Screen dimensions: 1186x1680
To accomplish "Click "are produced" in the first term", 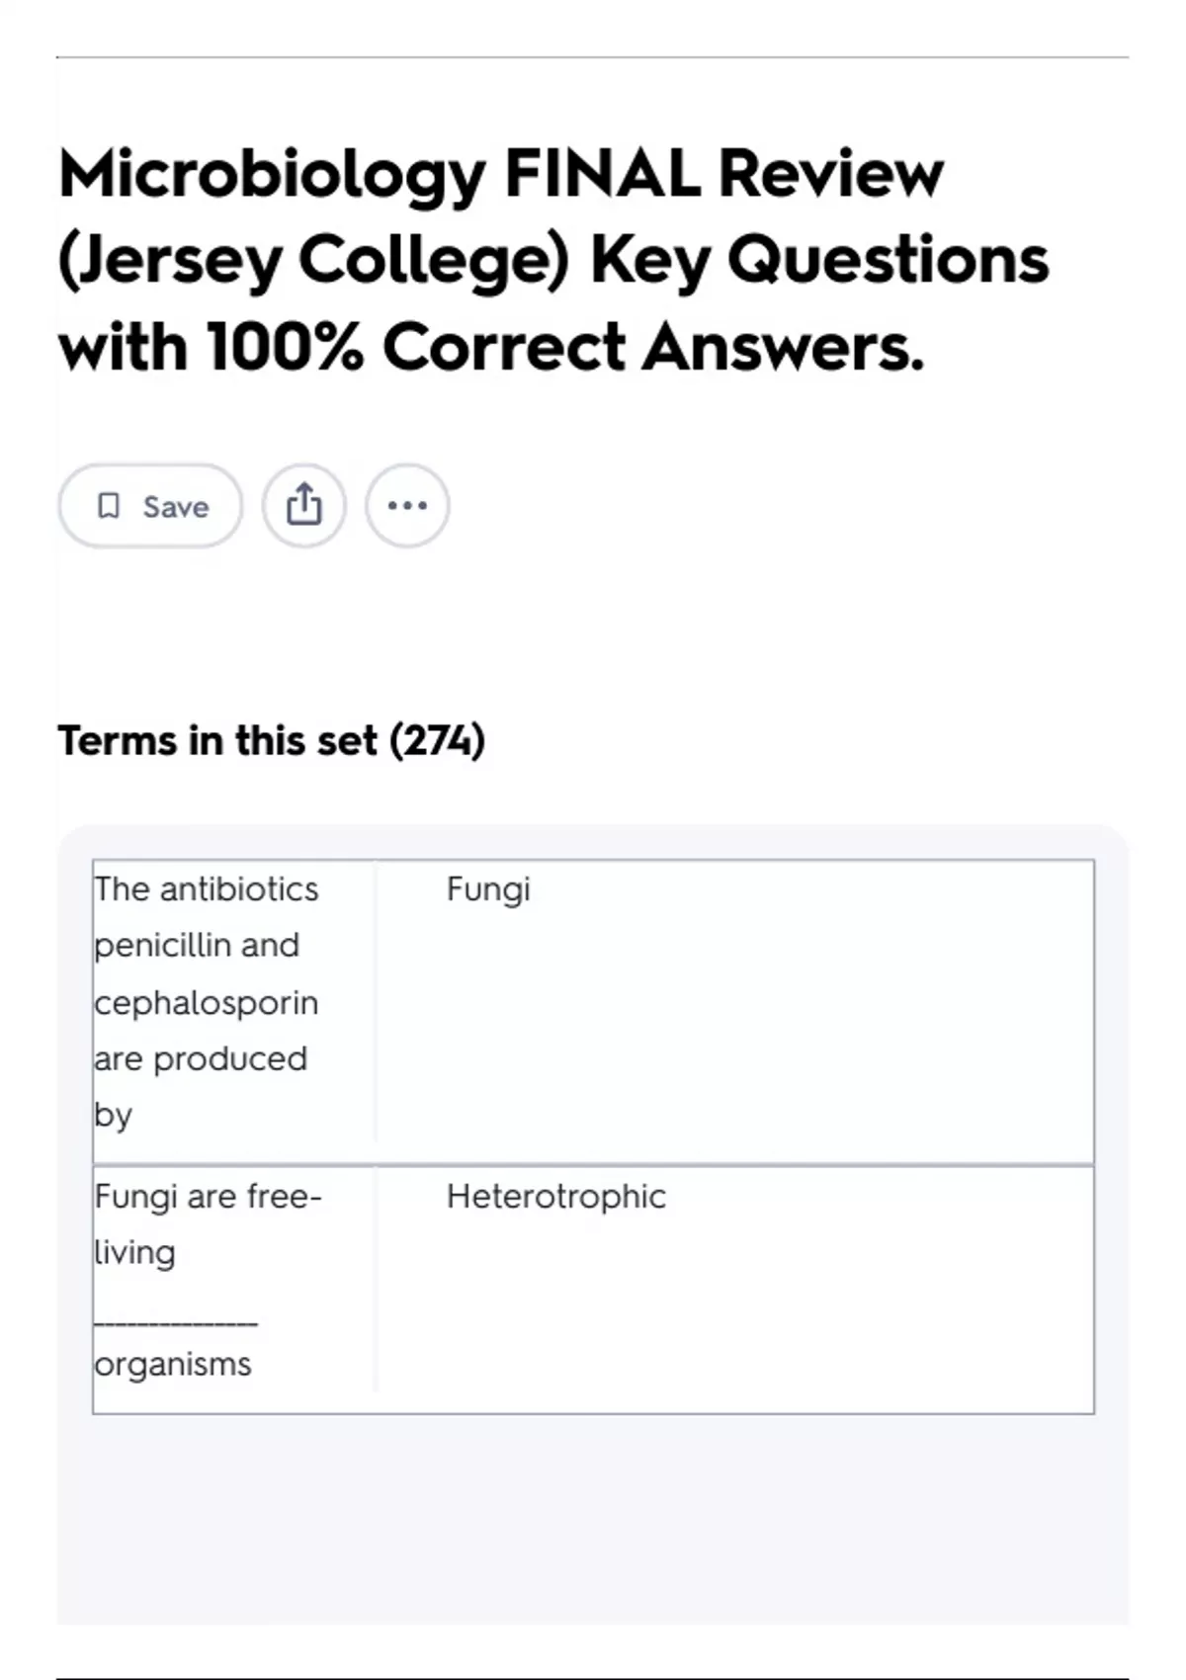I will point(201,1059).
